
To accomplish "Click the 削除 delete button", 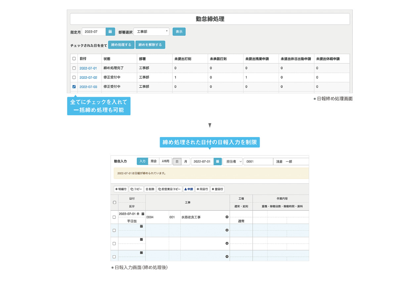I will [x=150, y=189].
